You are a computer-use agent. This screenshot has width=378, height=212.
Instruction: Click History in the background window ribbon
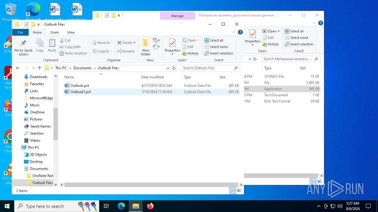pyautogui.click(x=271, y=44)
